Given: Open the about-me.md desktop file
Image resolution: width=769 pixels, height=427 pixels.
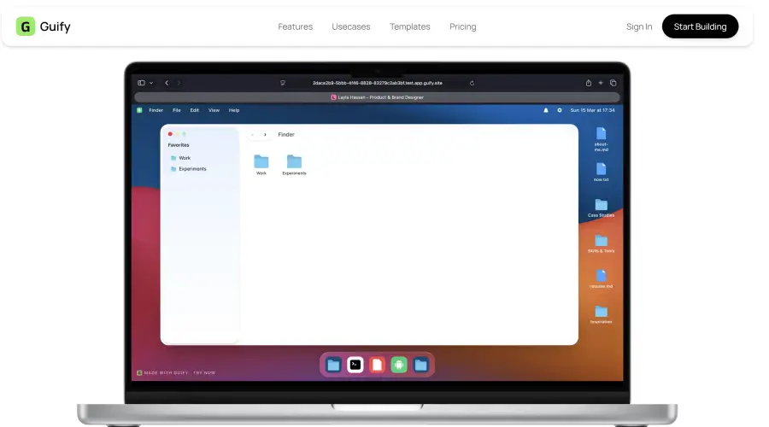Looking at the screenshot, I should [x=602, y=139].
